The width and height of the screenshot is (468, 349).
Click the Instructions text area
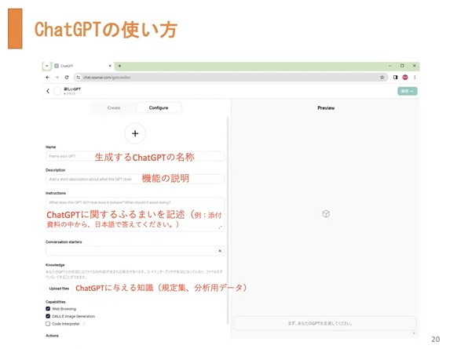tap(135, 214)
